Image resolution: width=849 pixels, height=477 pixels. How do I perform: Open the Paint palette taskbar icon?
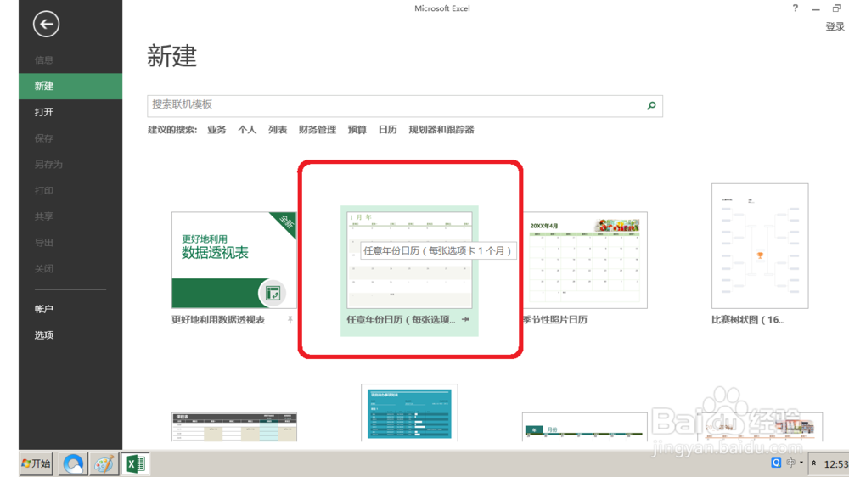pyautogui.click(x=104, y=463)
